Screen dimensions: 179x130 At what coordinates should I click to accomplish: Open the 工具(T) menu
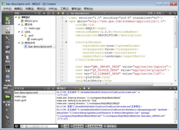pos(64,9)
